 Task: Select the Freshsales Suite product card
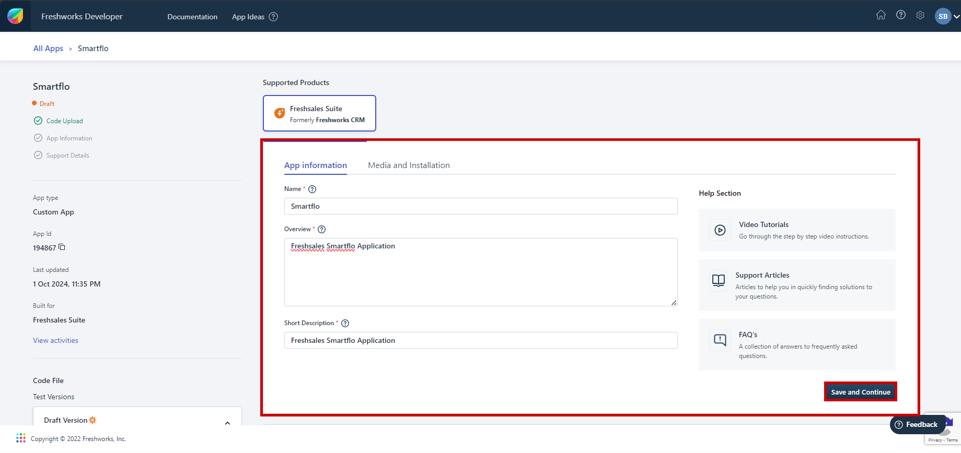pos(319,113)
